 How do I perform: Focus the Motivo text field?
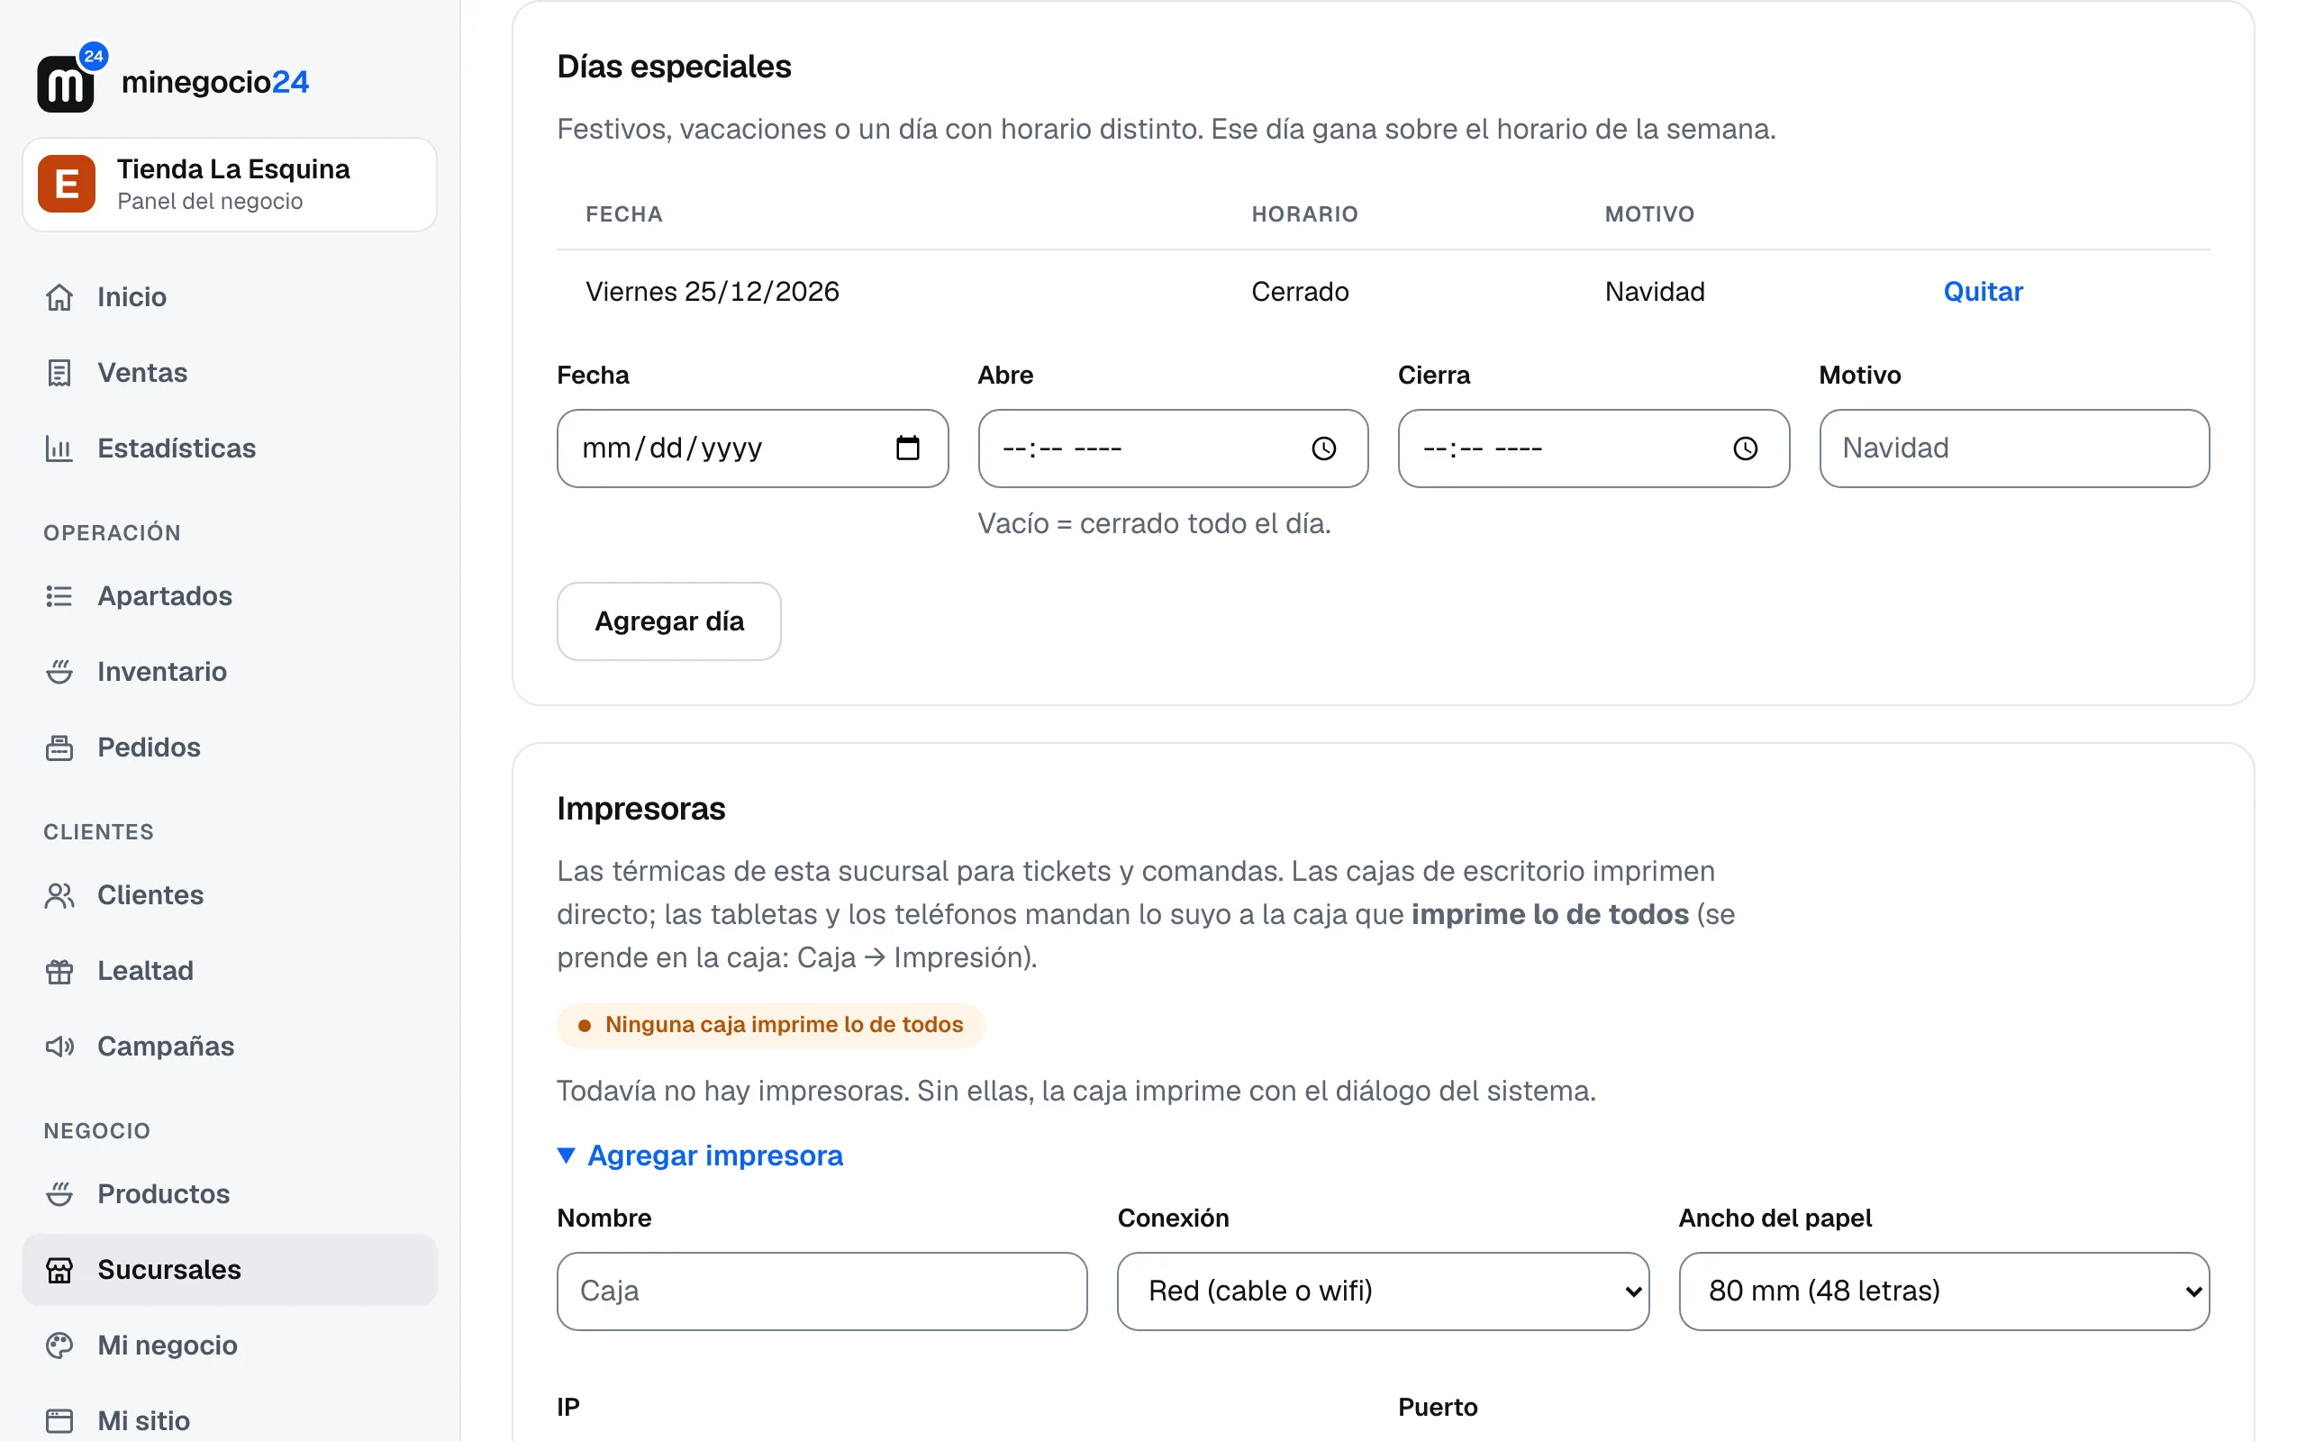2014,448
